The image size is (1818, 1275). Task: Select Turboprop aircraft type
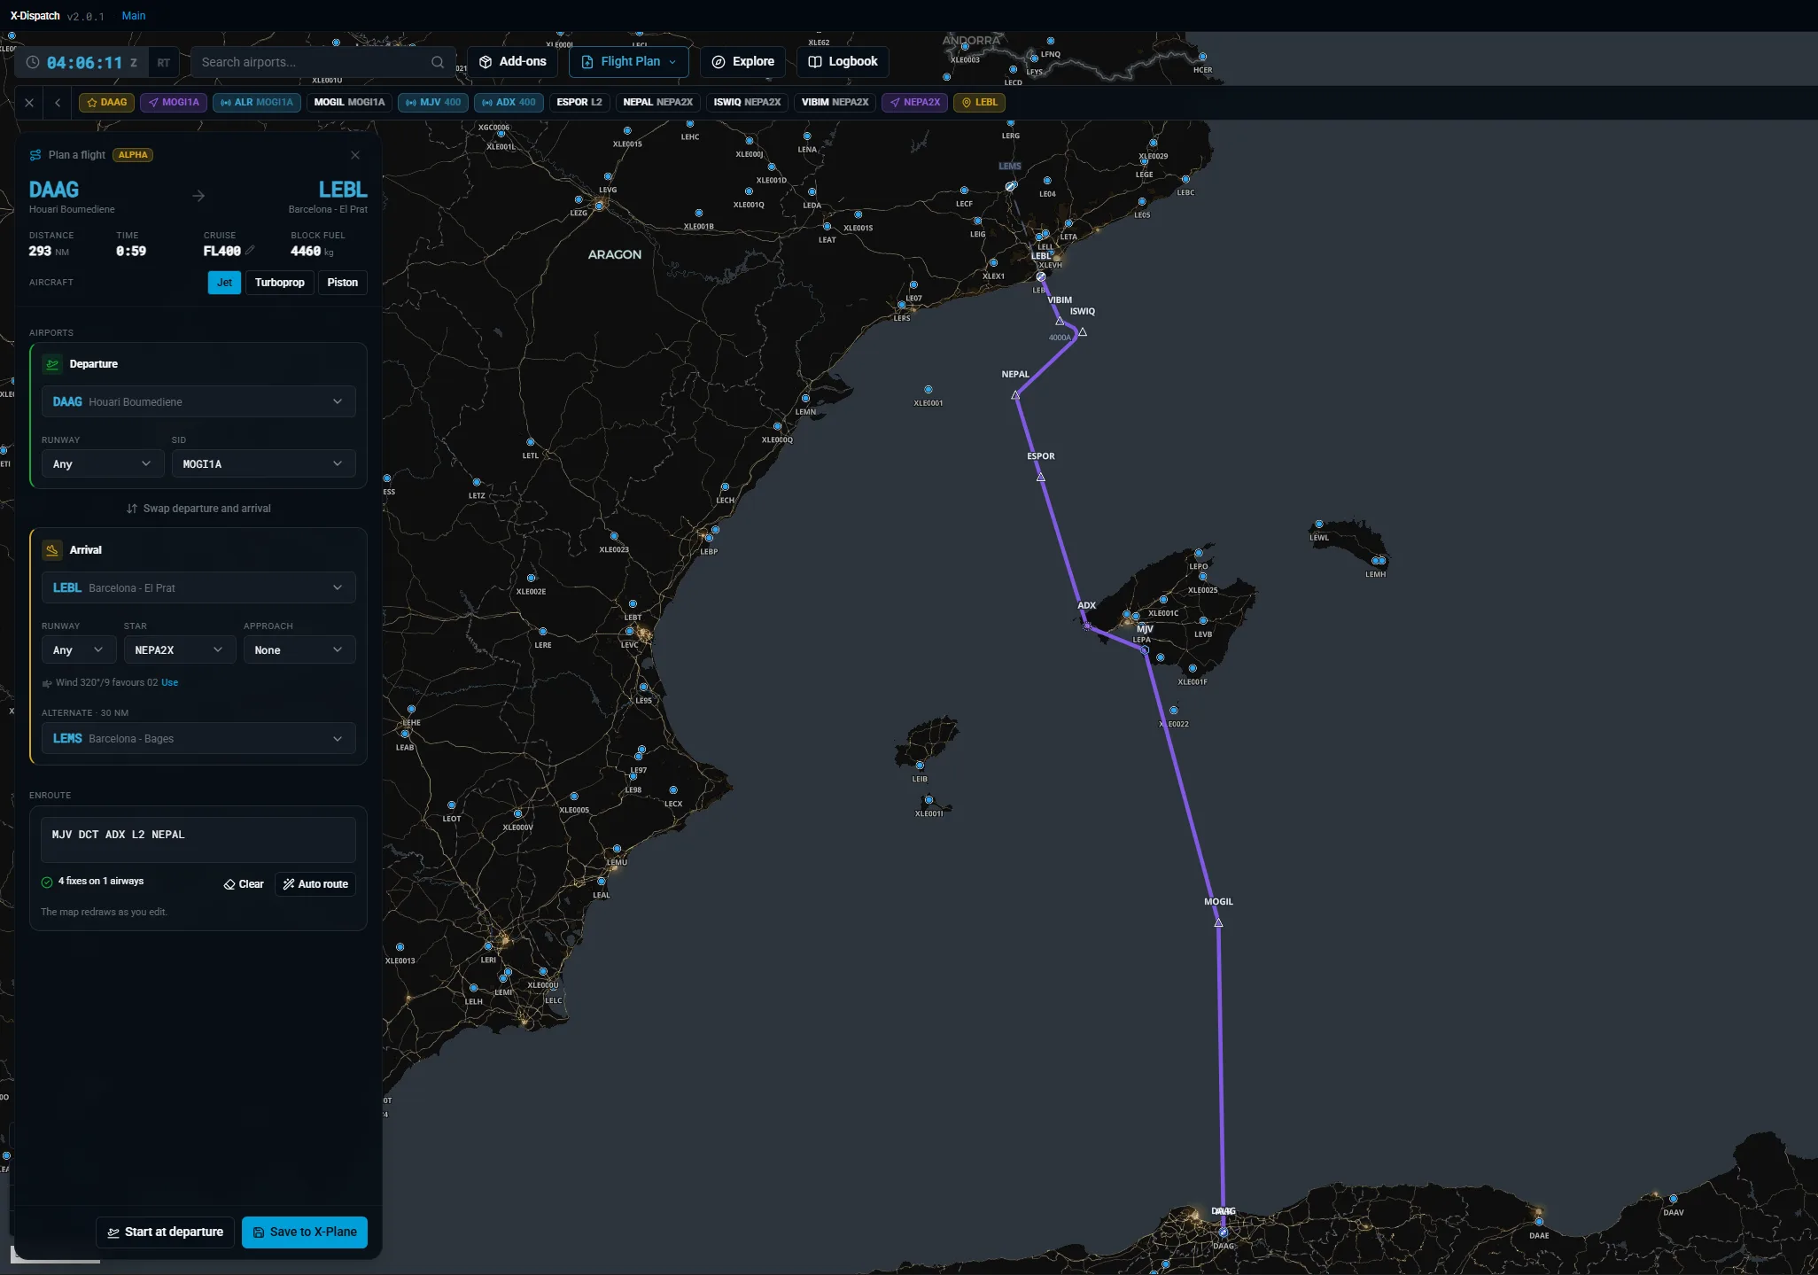pos(280,283)
